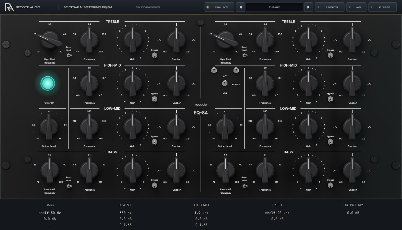The width and height of the screenshot is (402, 230).
Task: Toggle left High-Mid band Bypass switch
Action: 155,99
